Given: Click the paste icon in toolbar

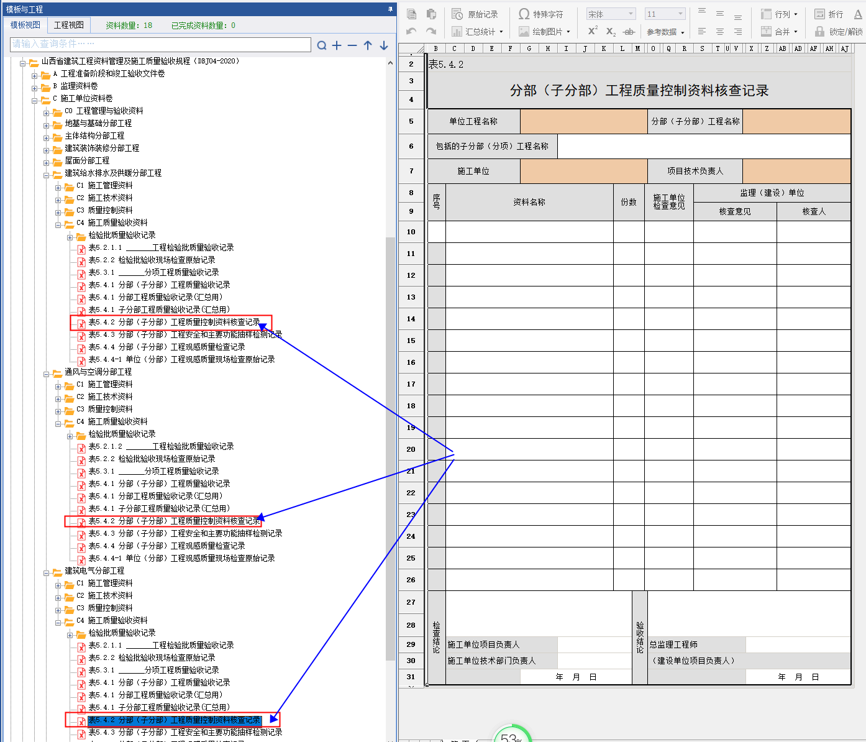Looking at the screenshot, I should pyautogui.click(x=431, y=14).
